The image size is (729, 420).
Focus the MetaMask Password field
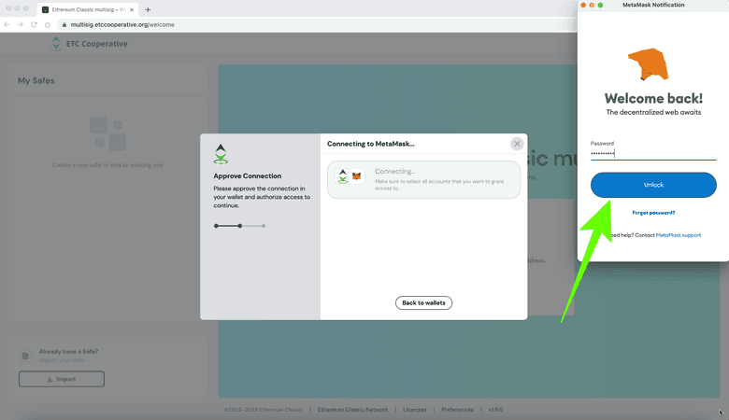pyautogui.click(x=653, y=153)
